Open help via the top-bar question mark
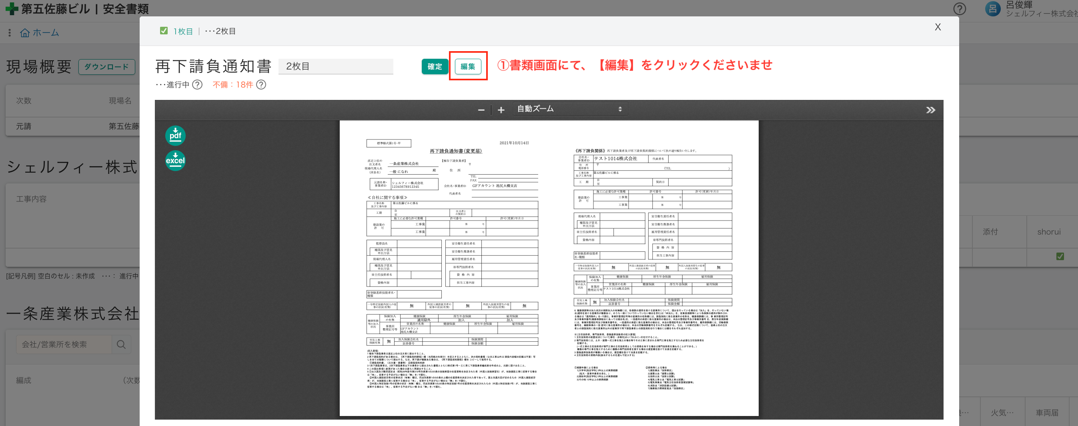This screenshot has width=1078, height=426. click(959, 9)
